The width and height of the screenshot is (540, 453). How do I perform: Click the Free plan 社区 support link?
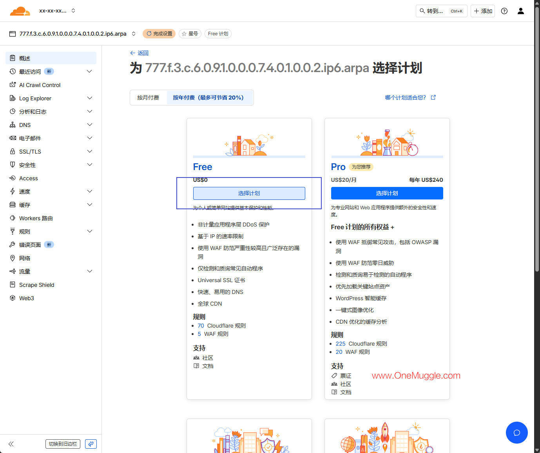[x=208, y=358]
